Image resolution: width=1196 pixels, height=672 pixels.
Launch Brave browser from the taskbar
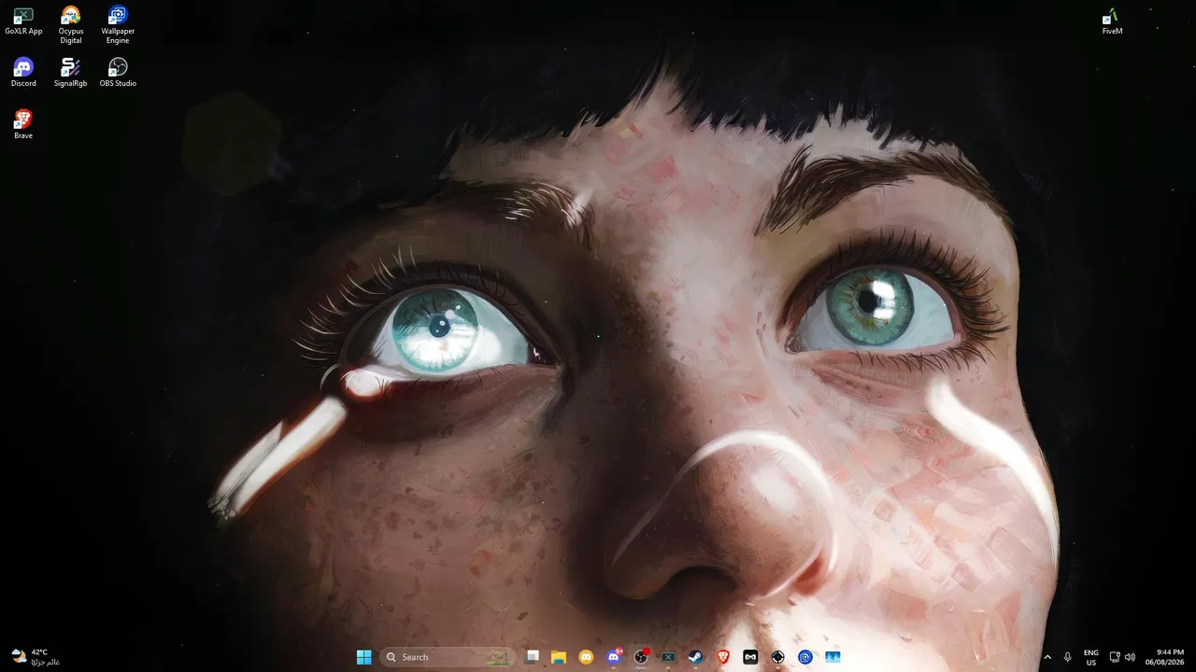pyautogui.click(x=723, y=657)
